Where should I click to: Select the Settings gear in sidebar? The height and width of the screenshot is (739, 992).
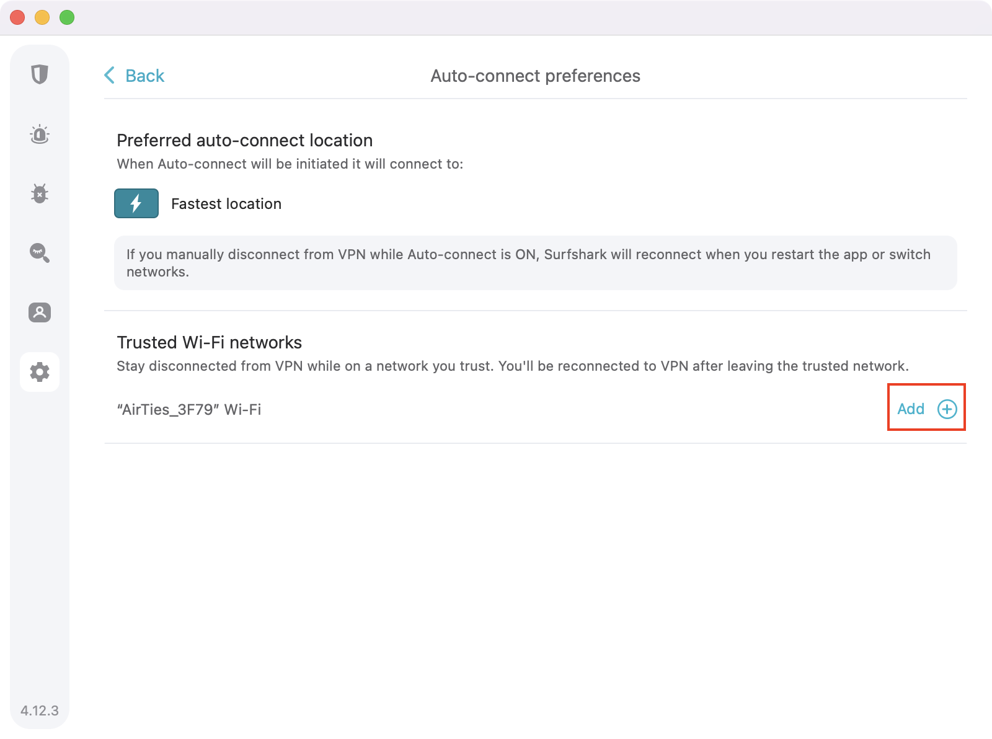(x=40, y=372)
